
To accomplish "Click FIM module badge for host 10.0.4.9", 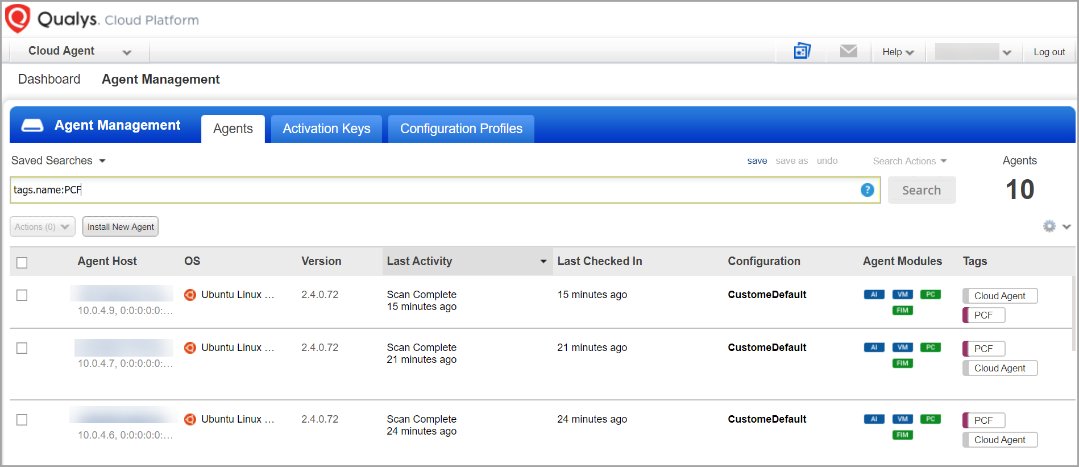I will [x=902, y=311].
